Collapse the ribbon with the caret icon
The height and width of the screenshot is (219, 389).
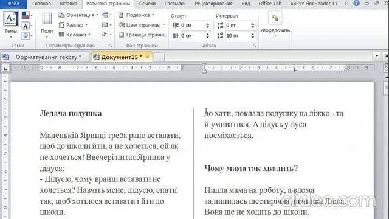coord(347,4)
